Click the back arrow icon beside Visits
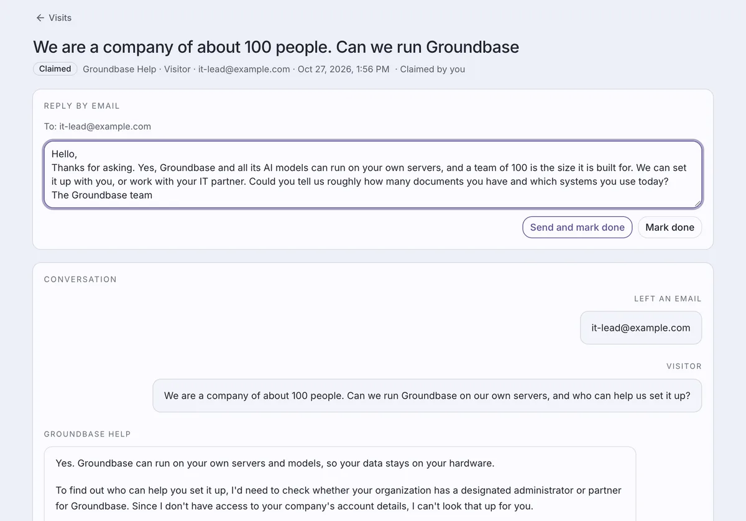This screenshot has width=746, height=521. pyautogui.click(x=40, y=18)
